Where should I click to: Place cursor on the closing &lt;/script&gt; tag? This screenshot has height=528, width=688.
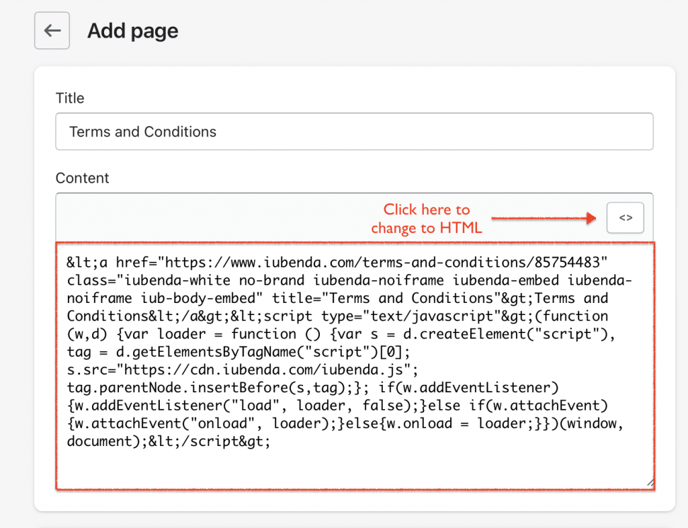point(202,443)
